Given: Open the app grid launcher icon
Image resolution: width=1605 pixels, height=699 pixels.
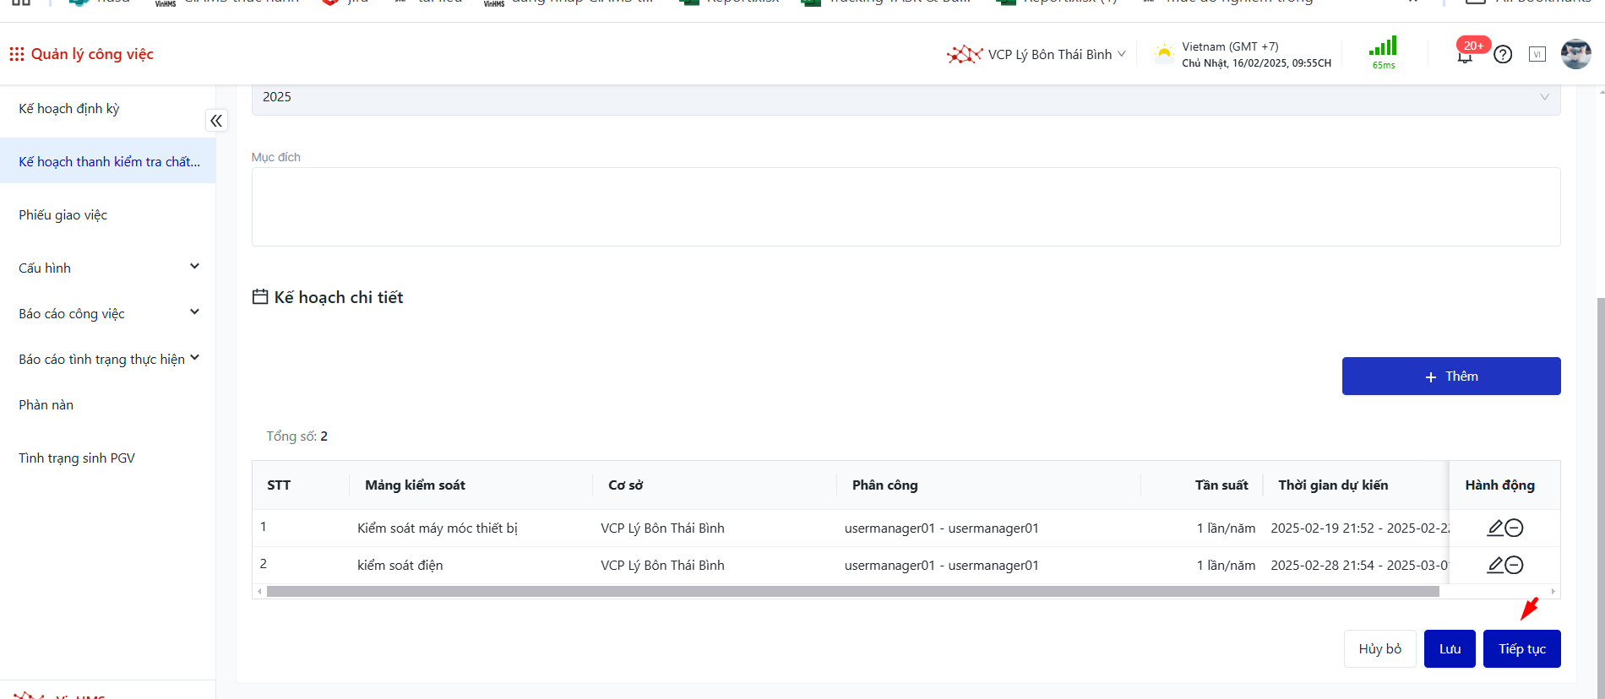Looking at the screenshot, I should (17, 54).
